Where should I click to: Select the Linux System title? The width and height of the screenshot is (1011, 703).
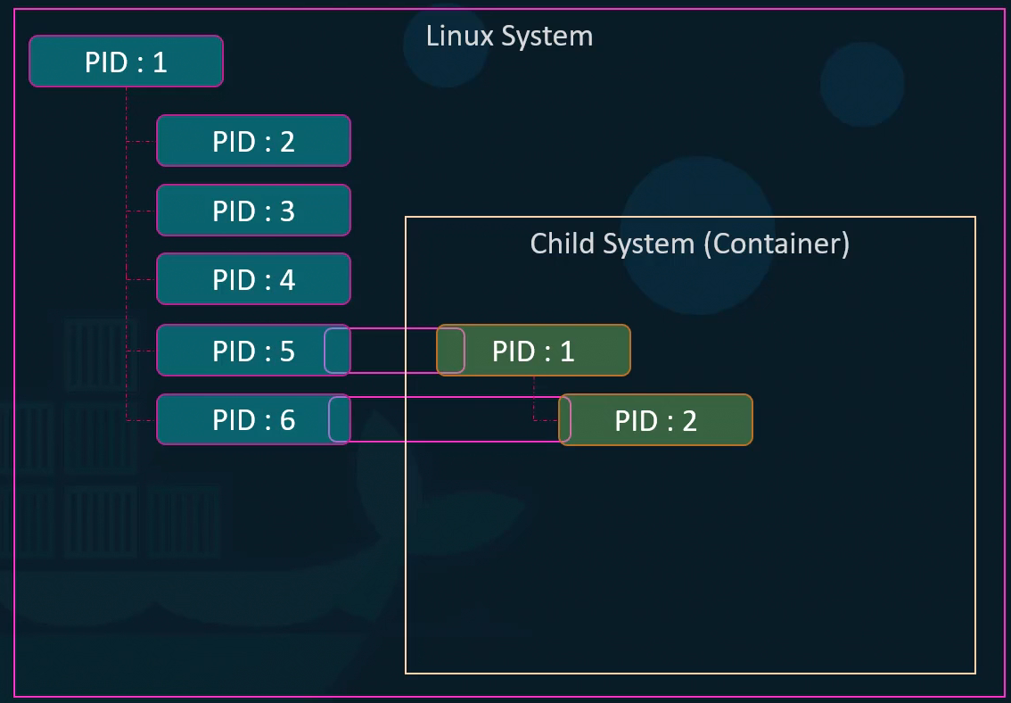pyautogui.click(x=511, y=37)
